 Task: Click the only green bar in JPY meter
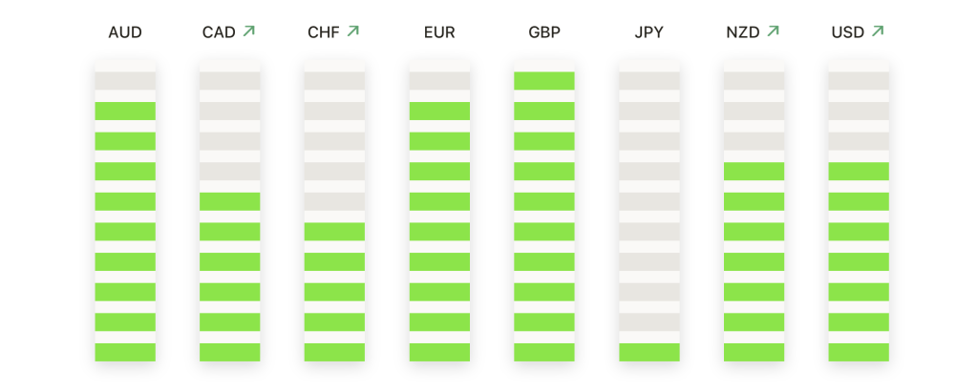649,353
